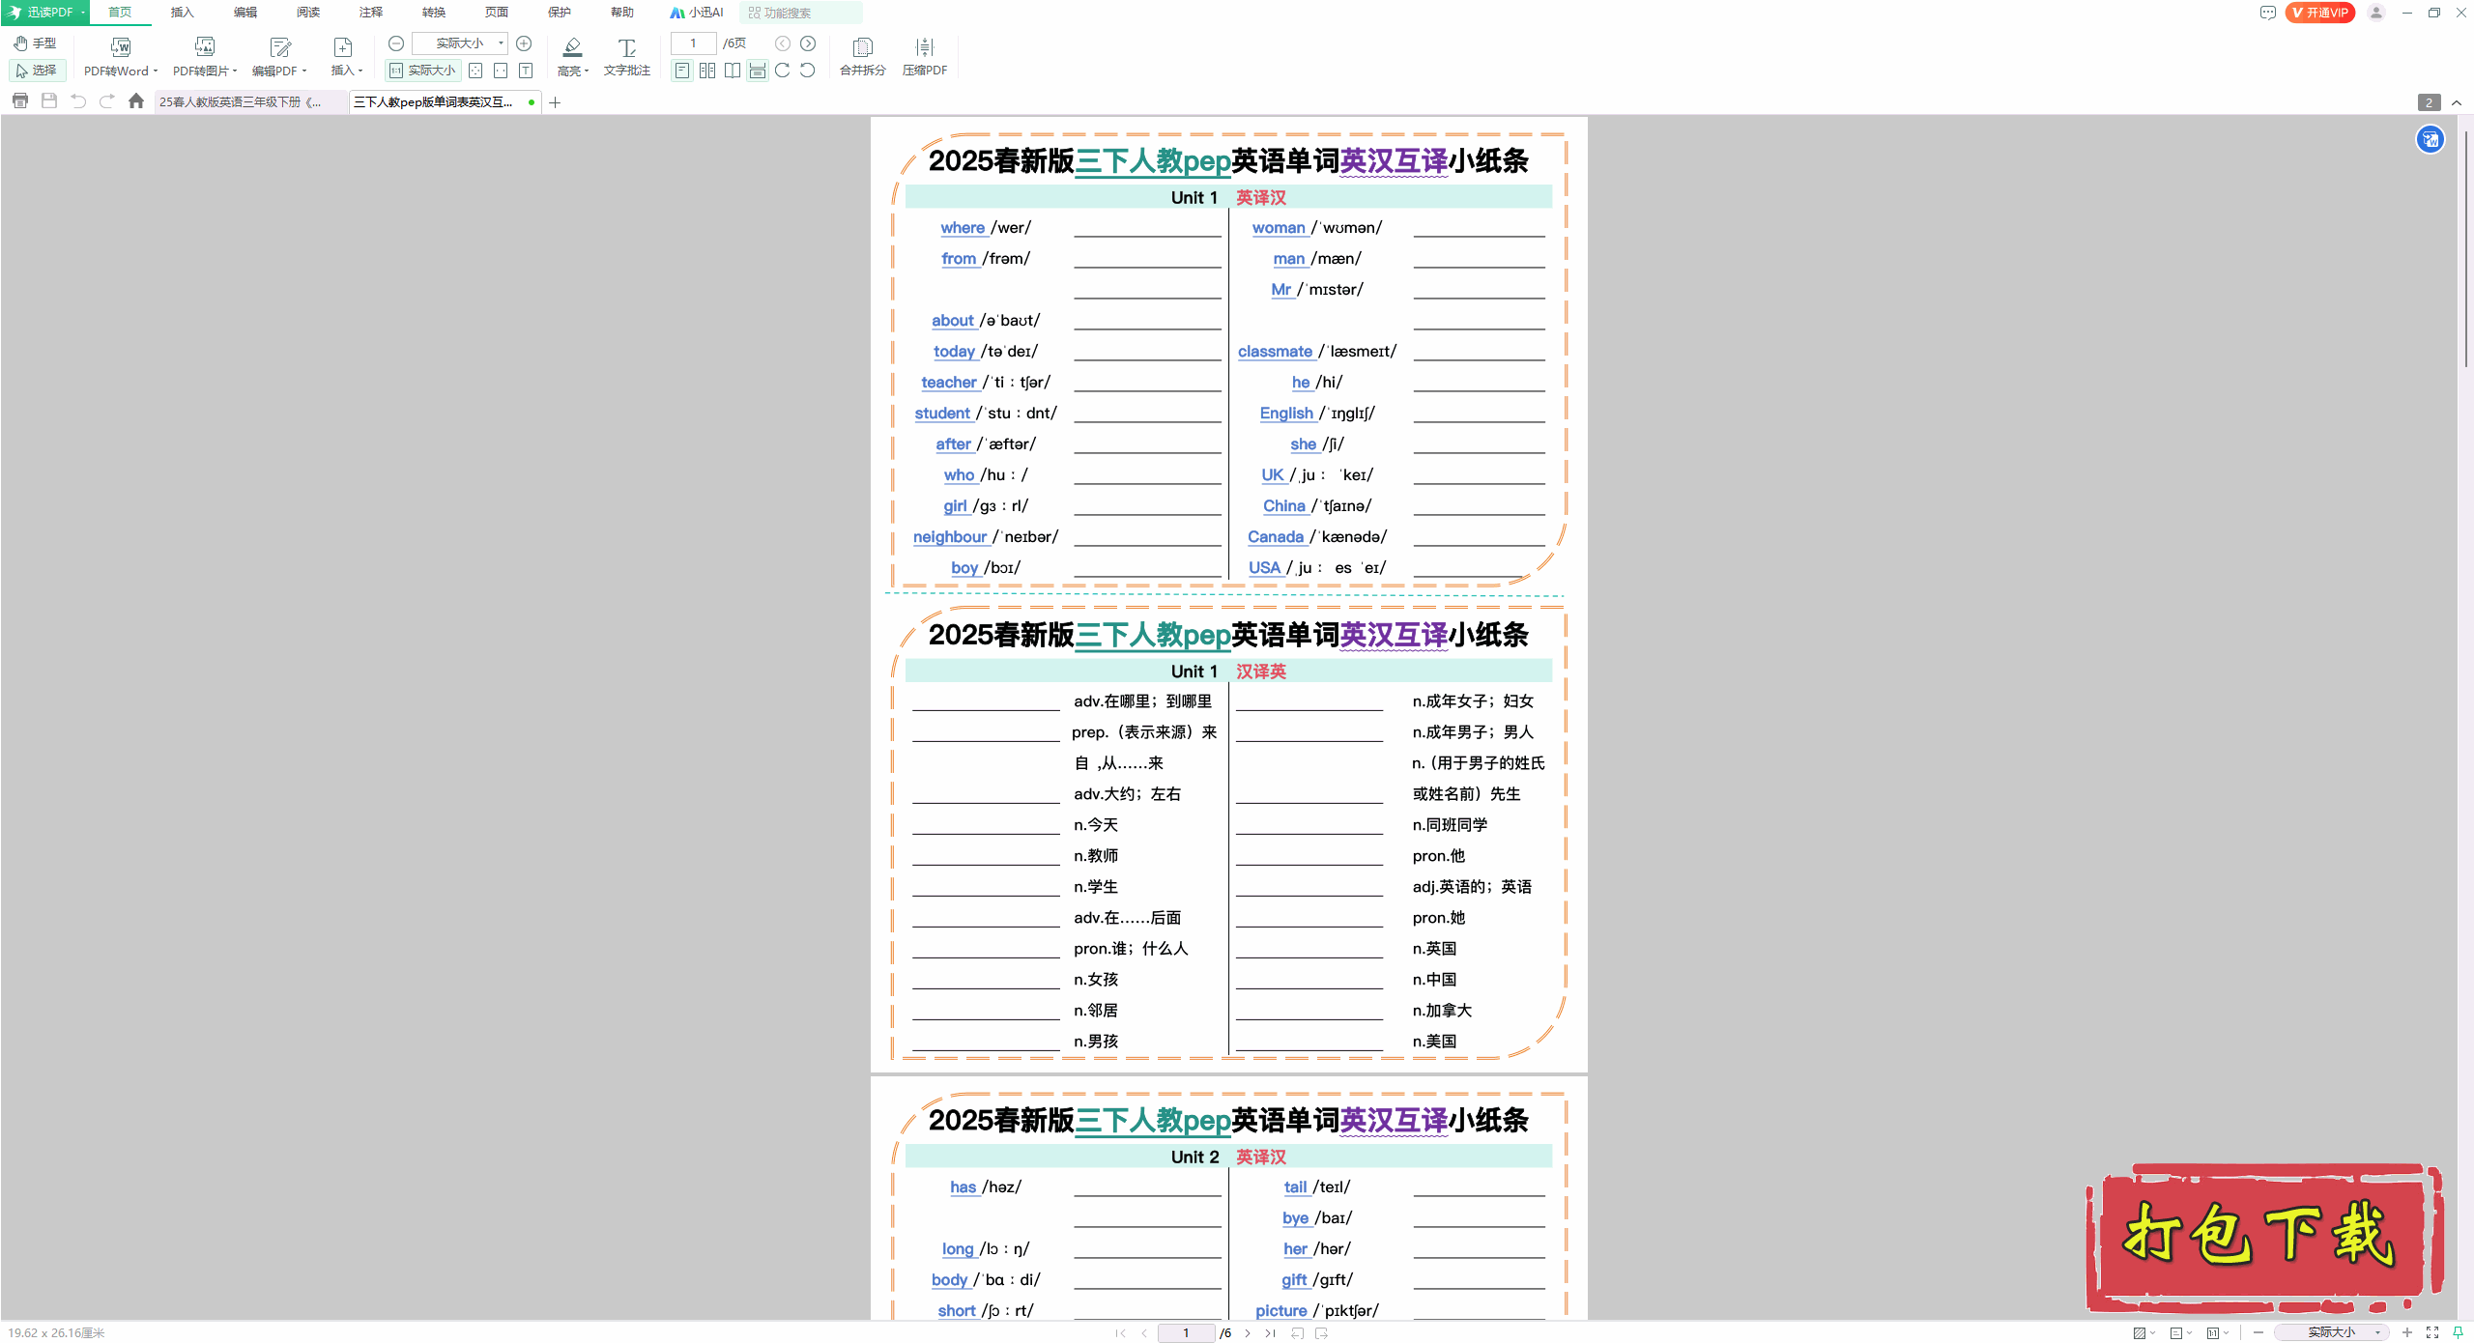Open the 小迅AI assistant
Screen dimensions: 2474x1343
click(x=697, y=13)
